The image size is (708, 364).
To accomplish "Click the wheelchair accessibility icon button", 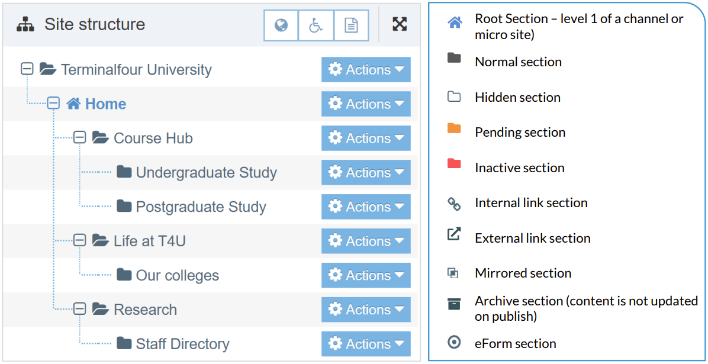I will tap(316, 25).
